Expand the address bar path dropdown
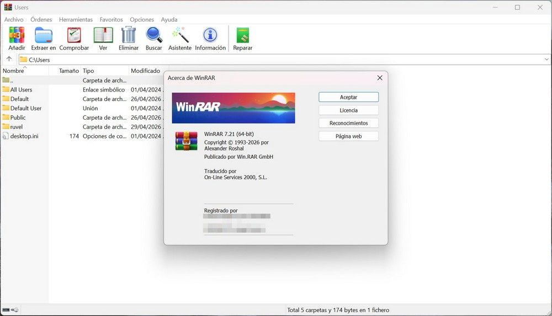This screenshot has height=316, width=552. click(546, 60)
